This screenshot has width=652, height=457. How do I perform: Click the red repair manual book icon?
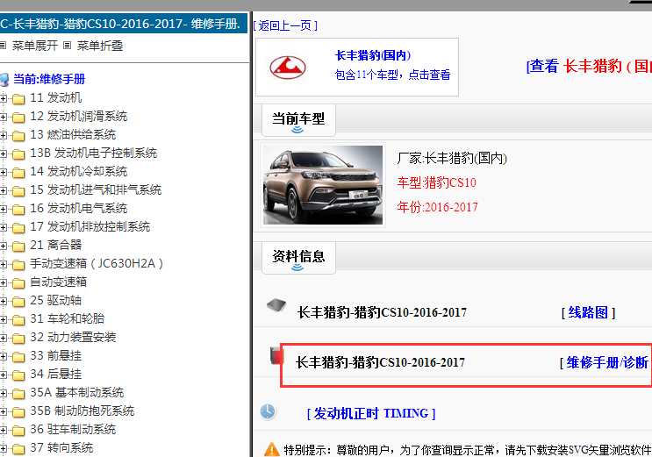pyautogui.click(x=276, y=355)
